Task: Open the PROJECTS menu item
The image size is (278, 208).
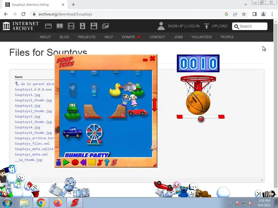Action: coord(87,37)
